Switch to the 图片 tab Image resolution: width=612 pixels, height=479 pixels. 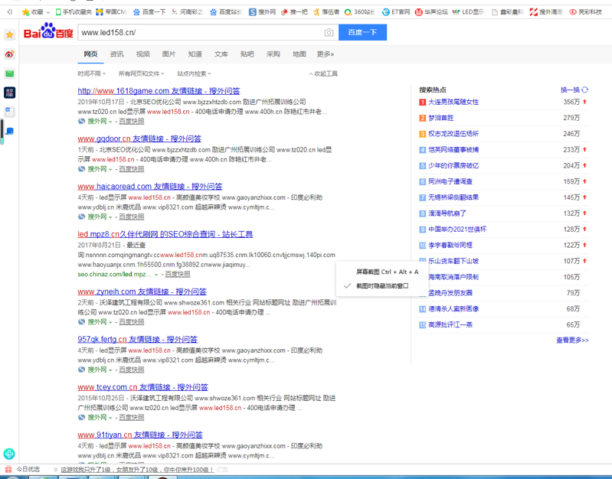click(169, 54)
